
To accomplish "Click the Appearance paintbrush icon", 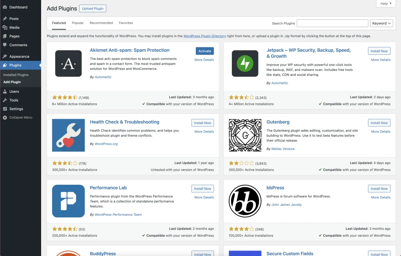I will coord(5,56).
